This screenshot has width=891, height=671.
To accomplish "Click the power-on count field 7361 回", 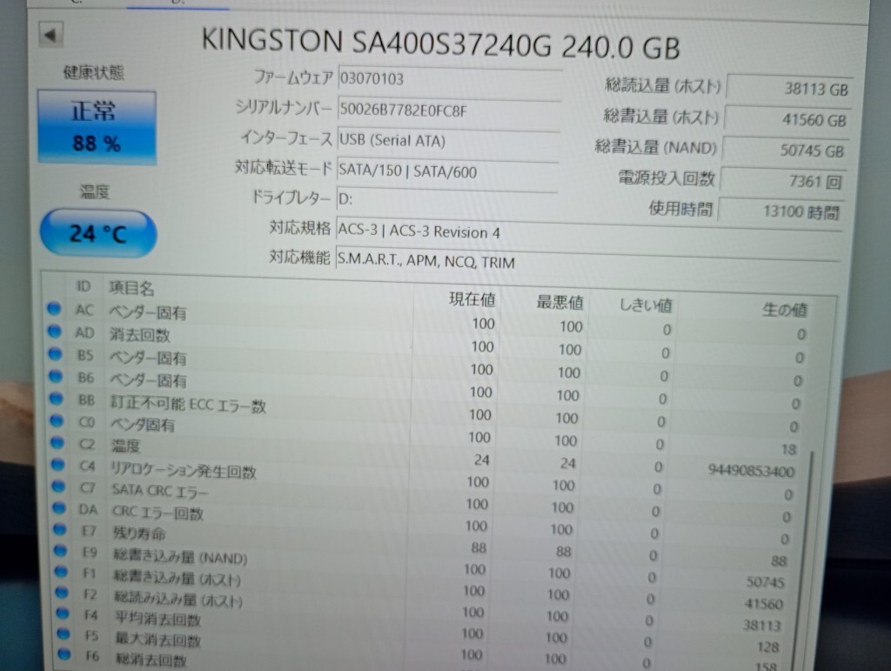I will pos(783,181).
